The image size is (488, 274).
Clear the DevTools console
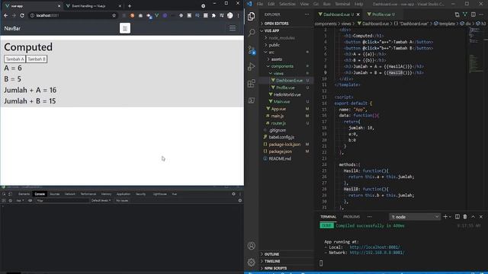10,201
